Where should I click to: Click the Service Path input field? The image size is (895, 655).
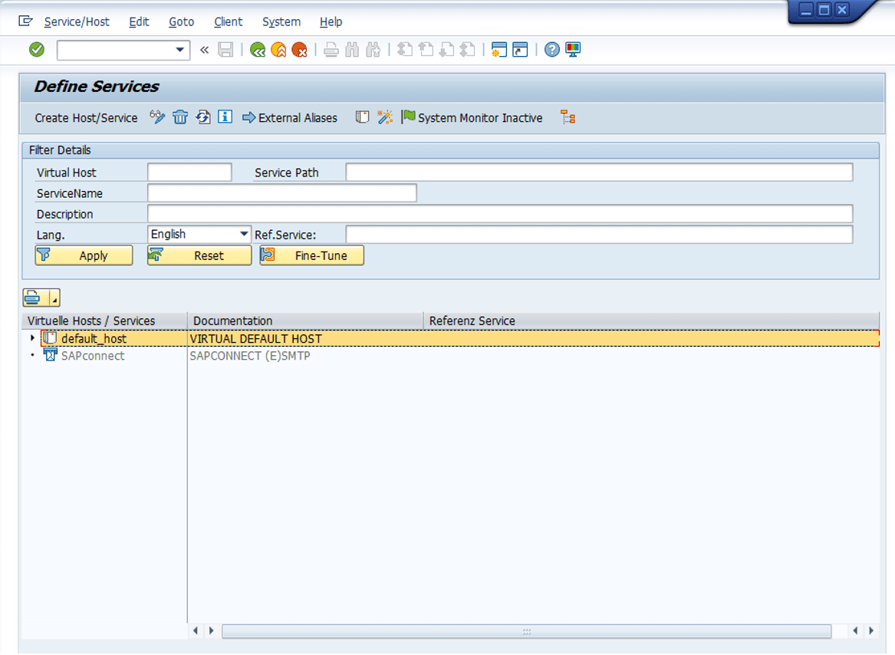coord(599,172)
